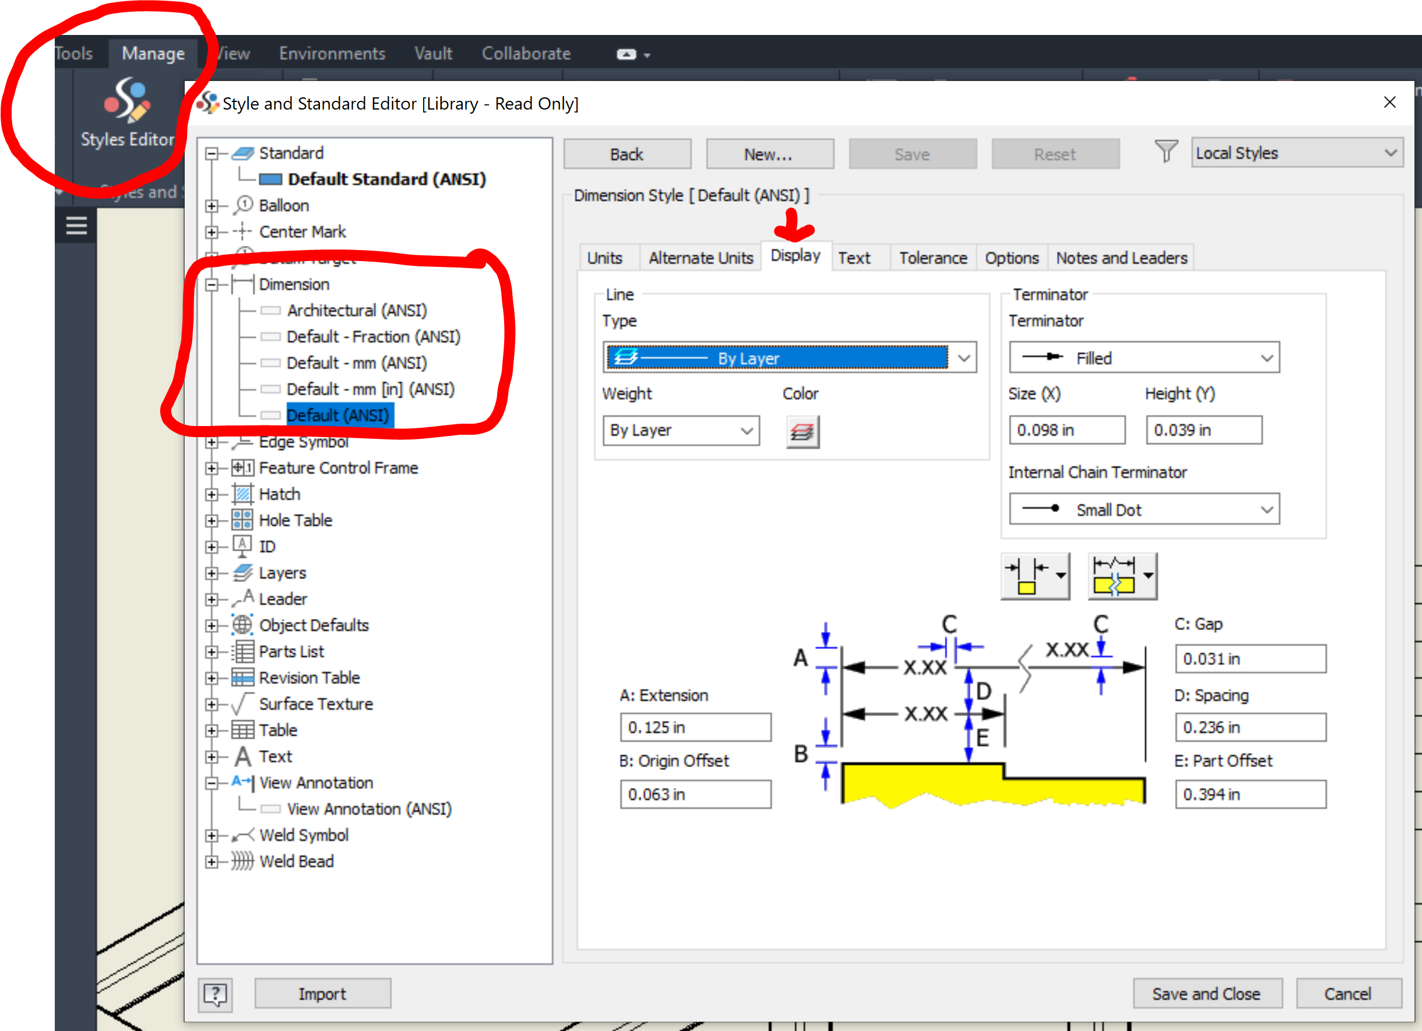Image resolution: width=1422 pixels, height=1031 pixels.
Task: Select the Object Defaults category
Action: 314,625
